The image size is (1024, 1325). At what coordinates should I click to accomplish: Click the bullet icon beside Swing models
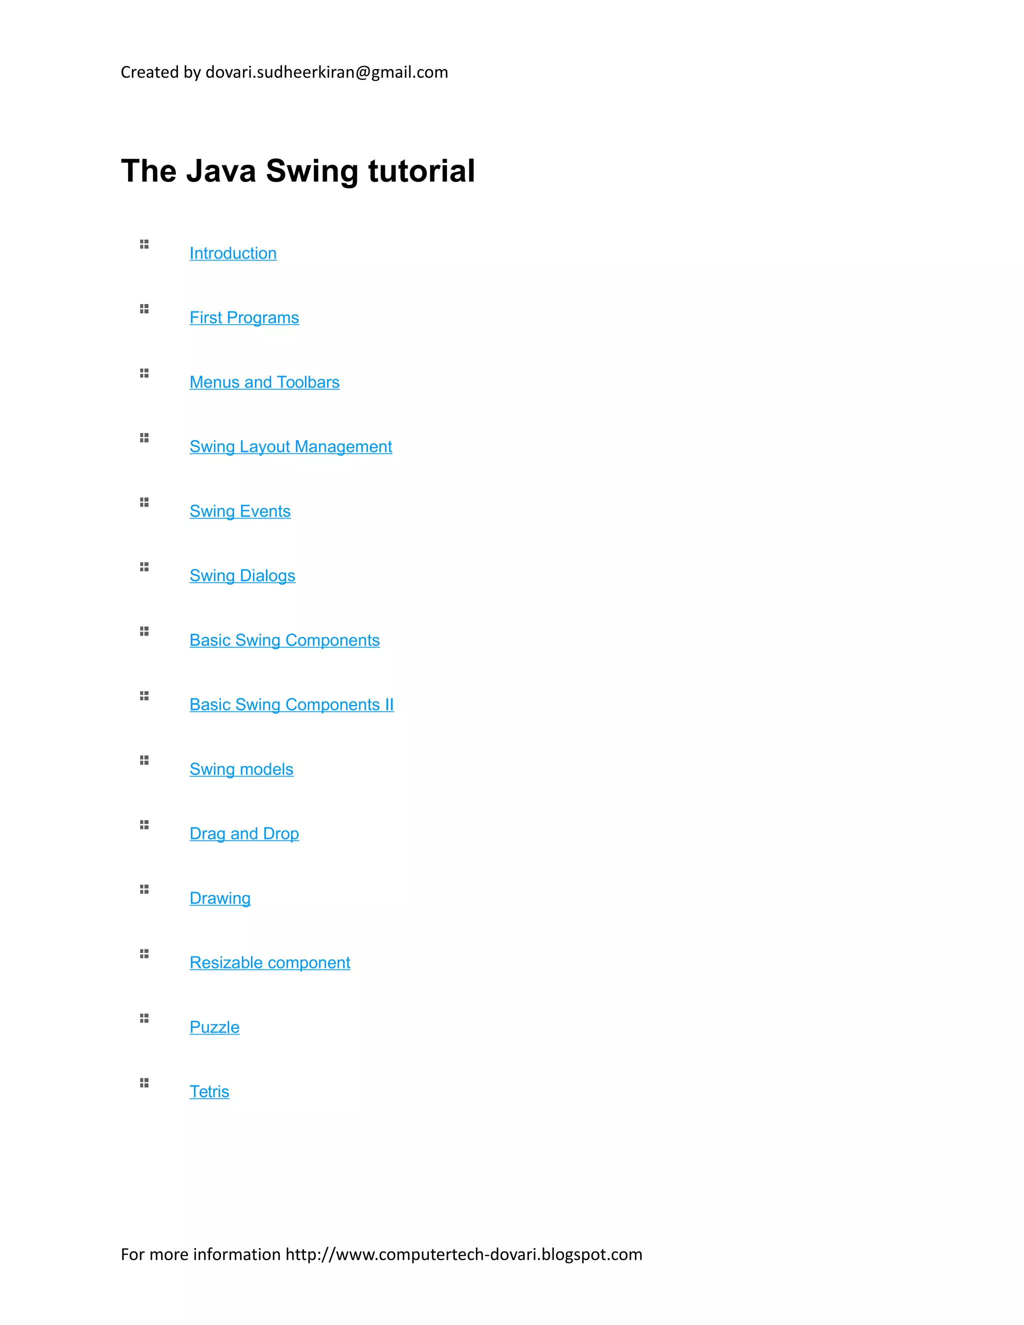tap(144, 760)
